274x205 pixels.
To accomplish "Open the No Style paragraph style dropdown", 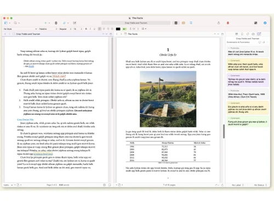I will coord(20,29).
